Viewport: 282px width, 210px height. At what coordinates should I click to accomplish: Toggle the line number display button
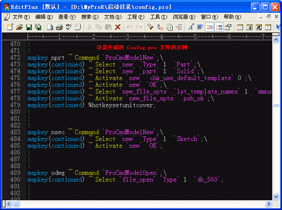pyautogui.click(x=219, y=27)
